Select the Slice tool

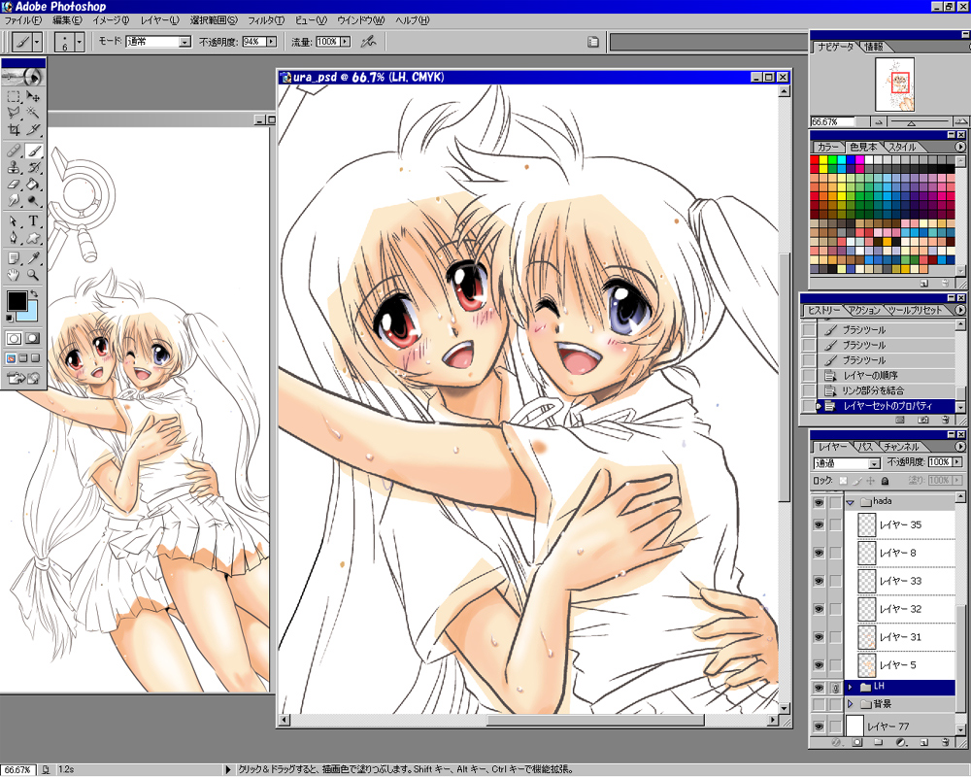click(x=33, y=129)
